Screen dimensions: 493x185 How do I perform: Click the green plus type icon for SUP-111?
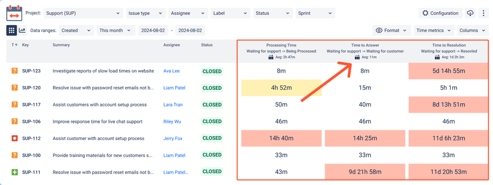[x=14, y=172]
